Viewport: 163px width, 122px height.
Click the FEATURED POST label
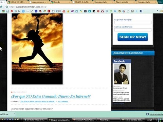pyautogui.click(x=20, y=92)
